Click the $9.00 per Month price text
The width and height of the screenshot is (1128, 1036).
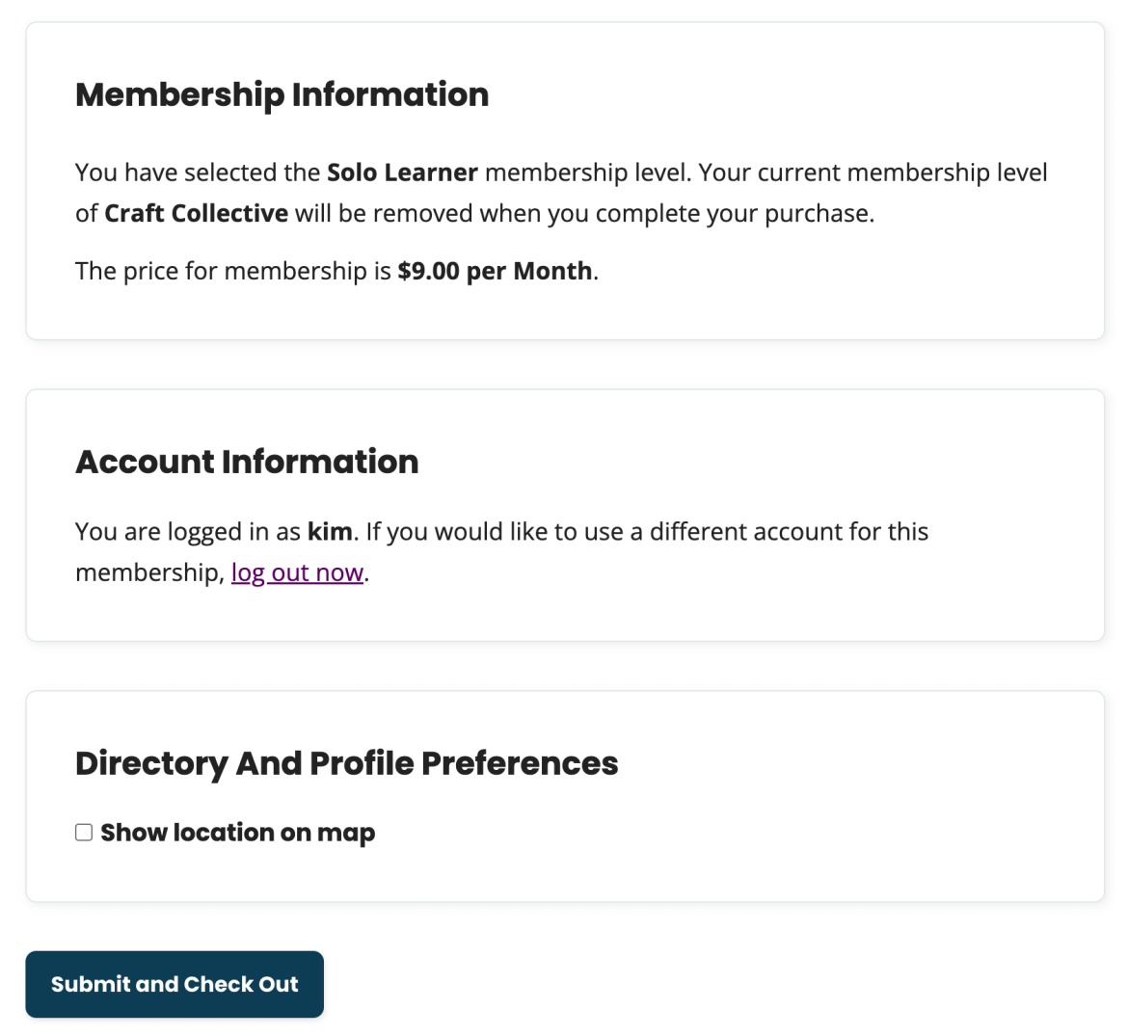pos(496,271)
